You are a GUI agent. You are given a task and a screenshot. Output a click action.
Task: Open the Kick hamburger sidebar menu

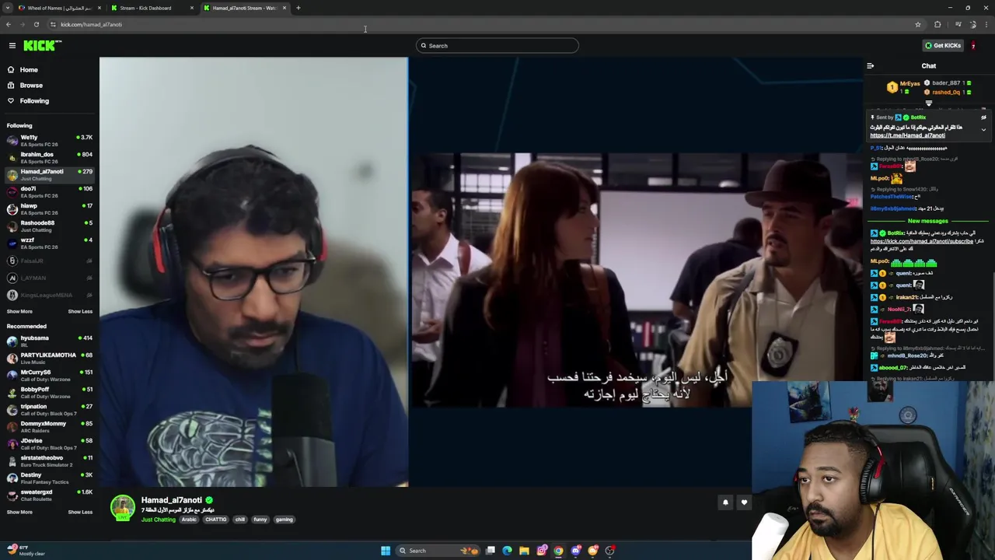click(12, 46)
